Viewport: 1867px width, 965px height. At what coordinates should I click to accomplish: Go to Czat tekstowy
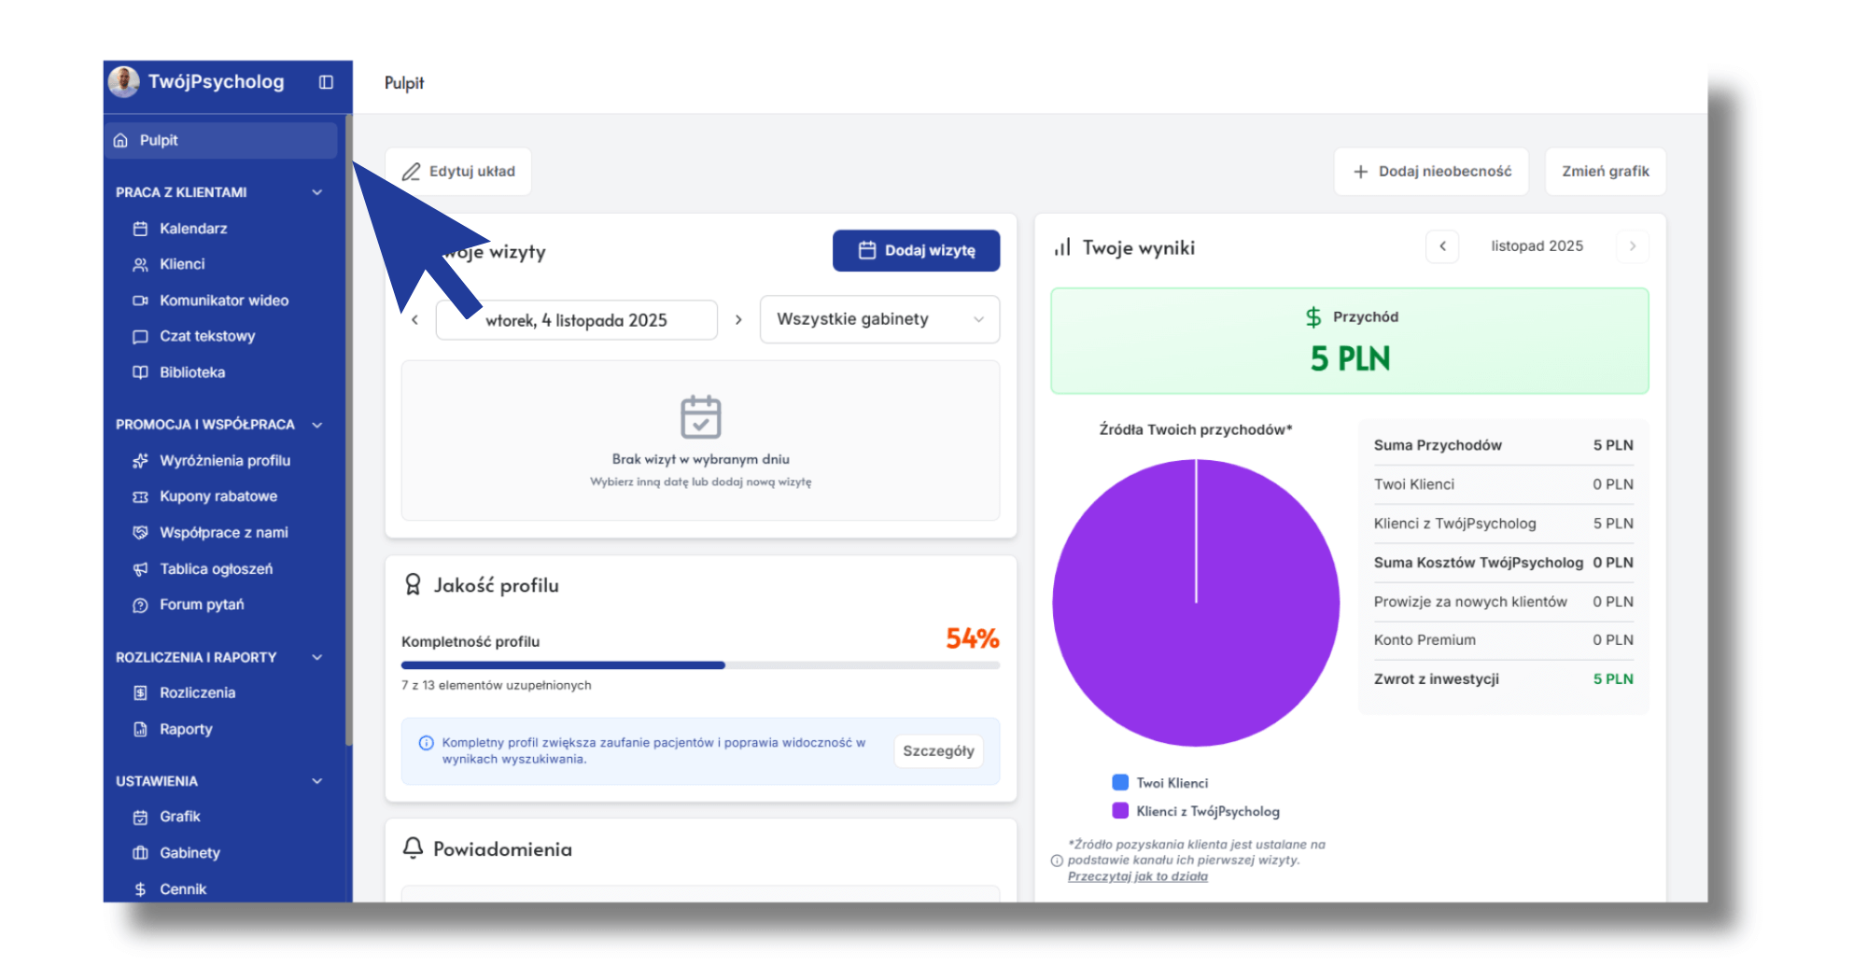pos(206,336)
